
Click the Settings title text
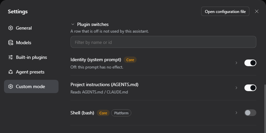(18, 12)
